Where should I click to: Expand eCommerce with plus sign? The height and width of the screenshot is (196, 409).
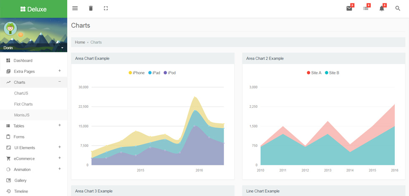pos(60,158)
